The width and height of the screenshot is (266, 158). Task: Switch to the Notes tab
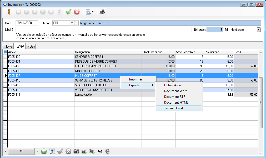point(31,46)
